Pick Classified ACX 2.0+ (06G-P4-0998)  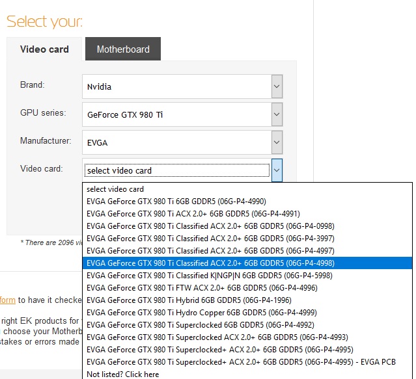pos(247,226)
